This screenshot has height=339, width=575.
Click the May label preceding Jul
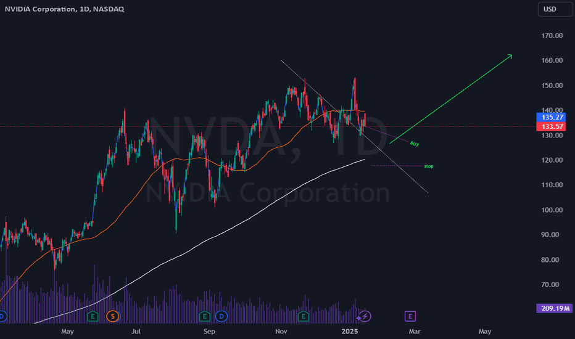click(x=67, y=332)
